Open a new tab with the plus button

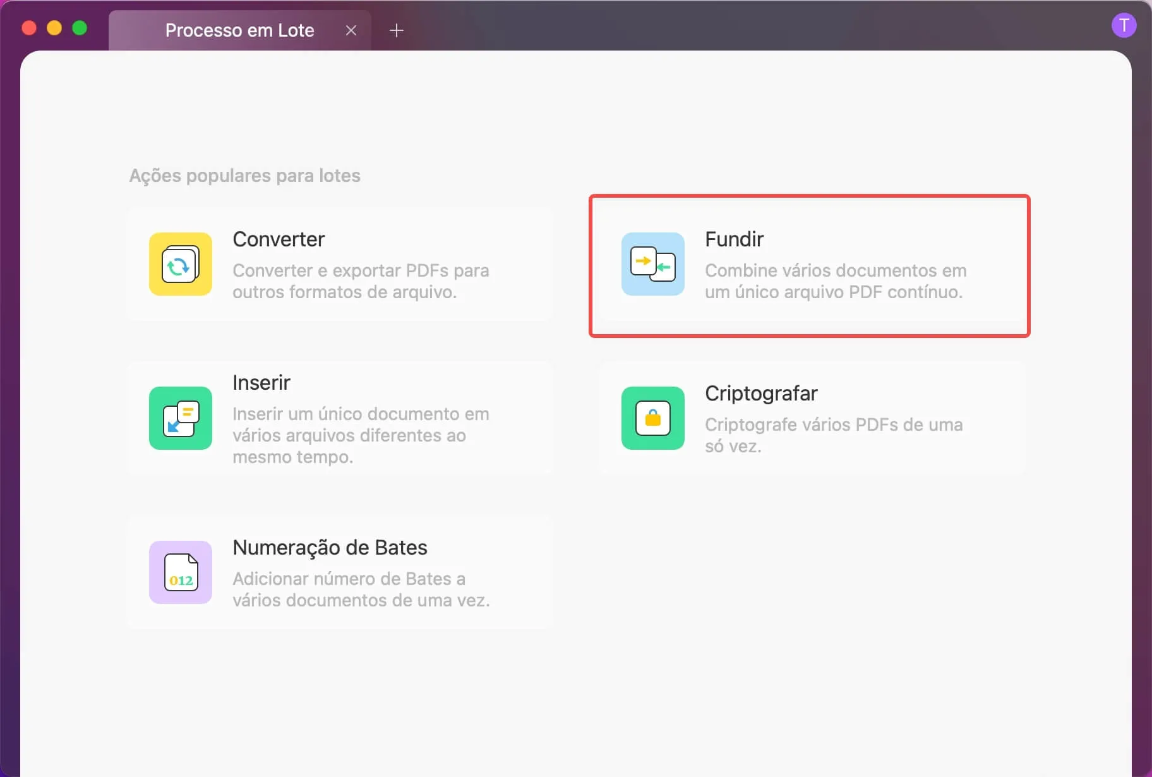coord(397,30)
